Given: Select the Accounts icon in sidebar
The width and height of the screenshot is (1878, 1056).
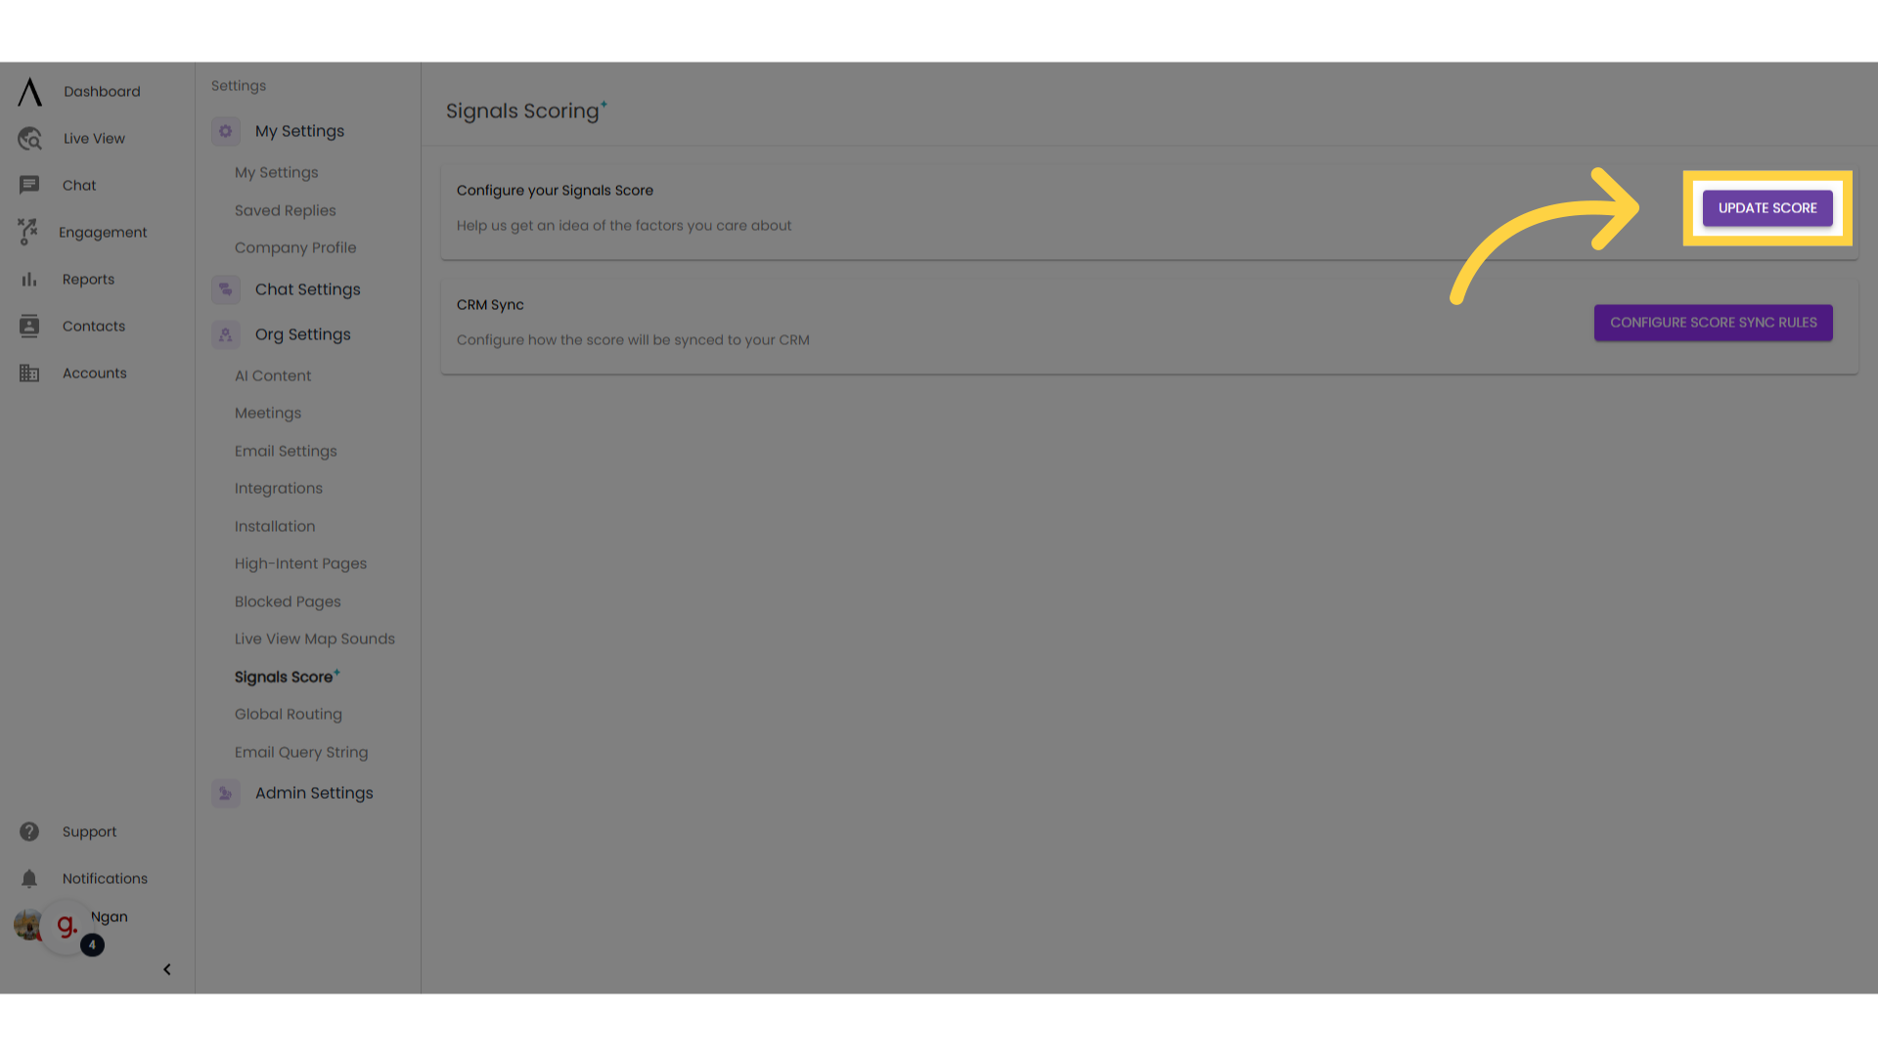Looking at the screenshot, I should (28, 374).
